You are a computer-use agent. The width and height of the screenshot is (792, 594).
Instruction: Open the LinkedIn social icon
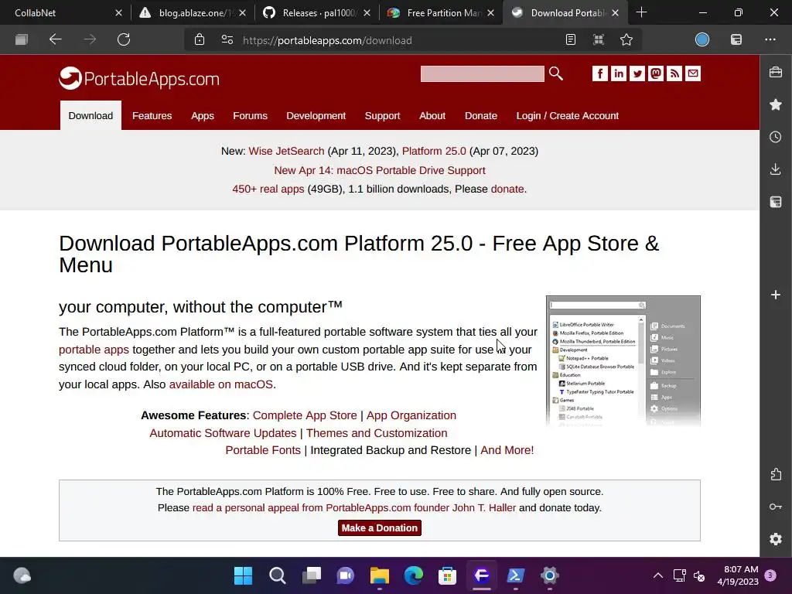click(x=619, y=73)
